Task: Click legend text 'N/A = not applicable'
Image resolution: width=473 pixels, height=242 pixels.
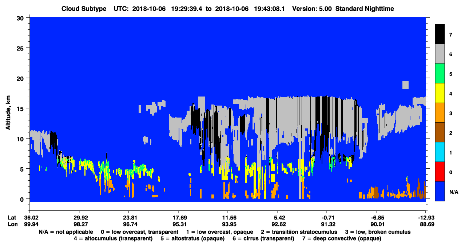Action: pyautogui.click(x=65, y=231)
